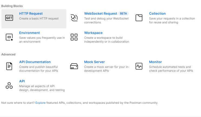
Task: Click 'Create a mock server' description
Action: 107,69
